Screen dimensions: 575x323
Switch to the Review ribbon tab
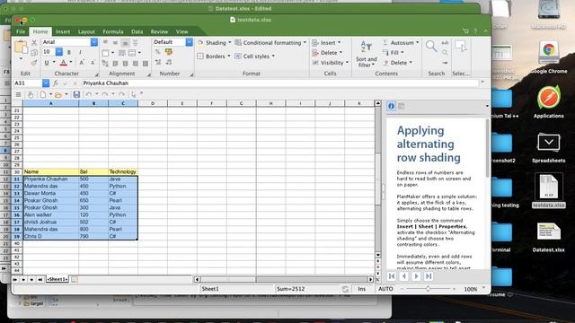[159, 31]
